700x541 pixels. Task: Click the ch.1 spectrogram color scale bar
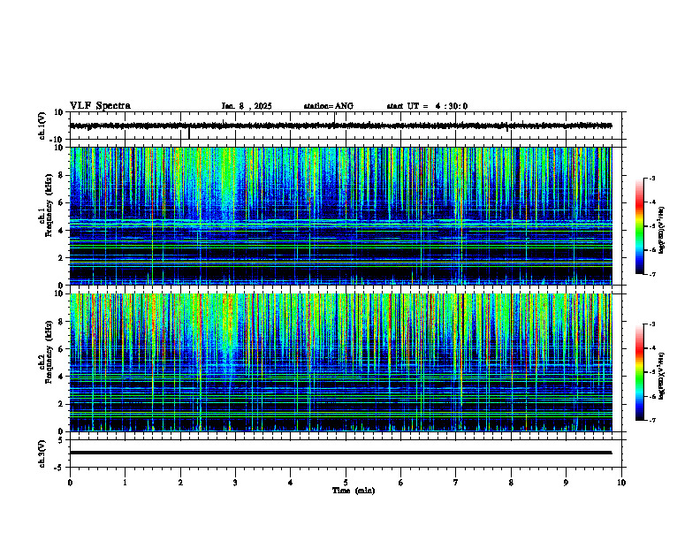coord(640,226)
